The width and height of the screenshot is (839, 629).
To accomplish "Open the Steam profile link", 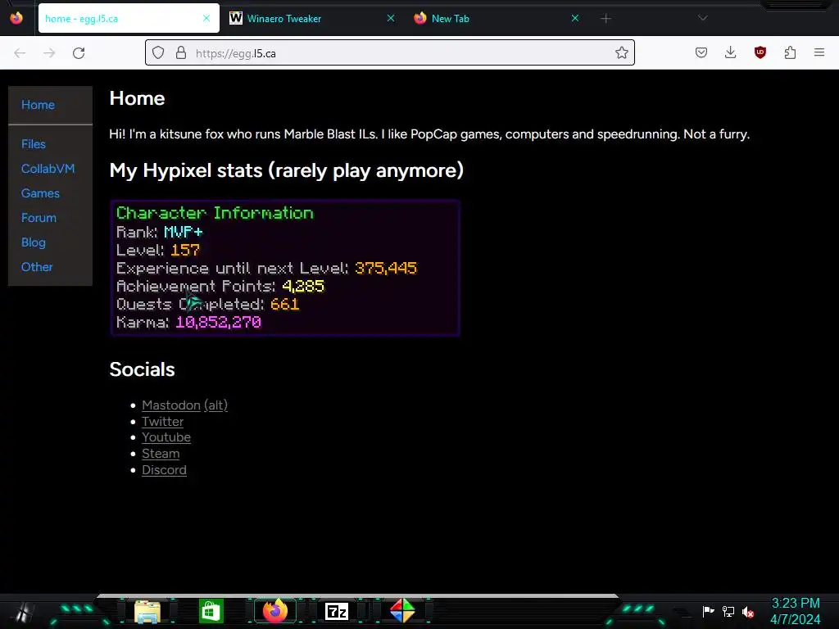I will point(161,454).
